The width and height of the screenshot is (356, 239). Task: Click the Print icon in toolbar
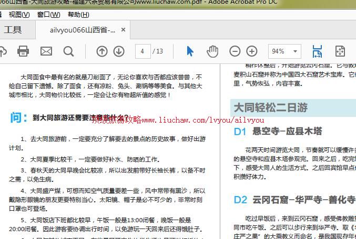tap(23, 51)
